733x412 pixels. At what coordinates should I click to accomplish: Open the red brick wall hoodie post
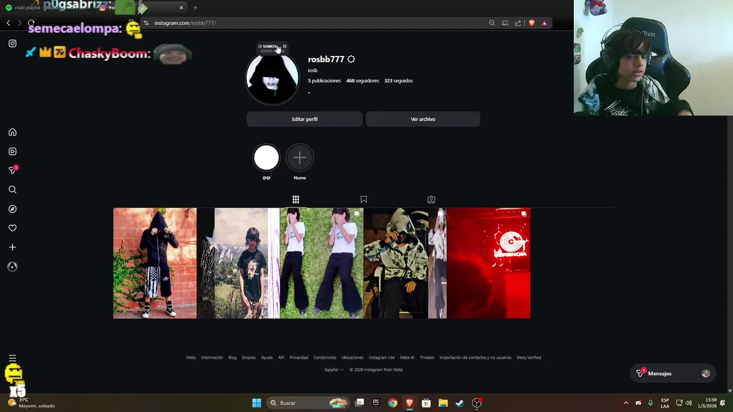[x=155, y=263]
